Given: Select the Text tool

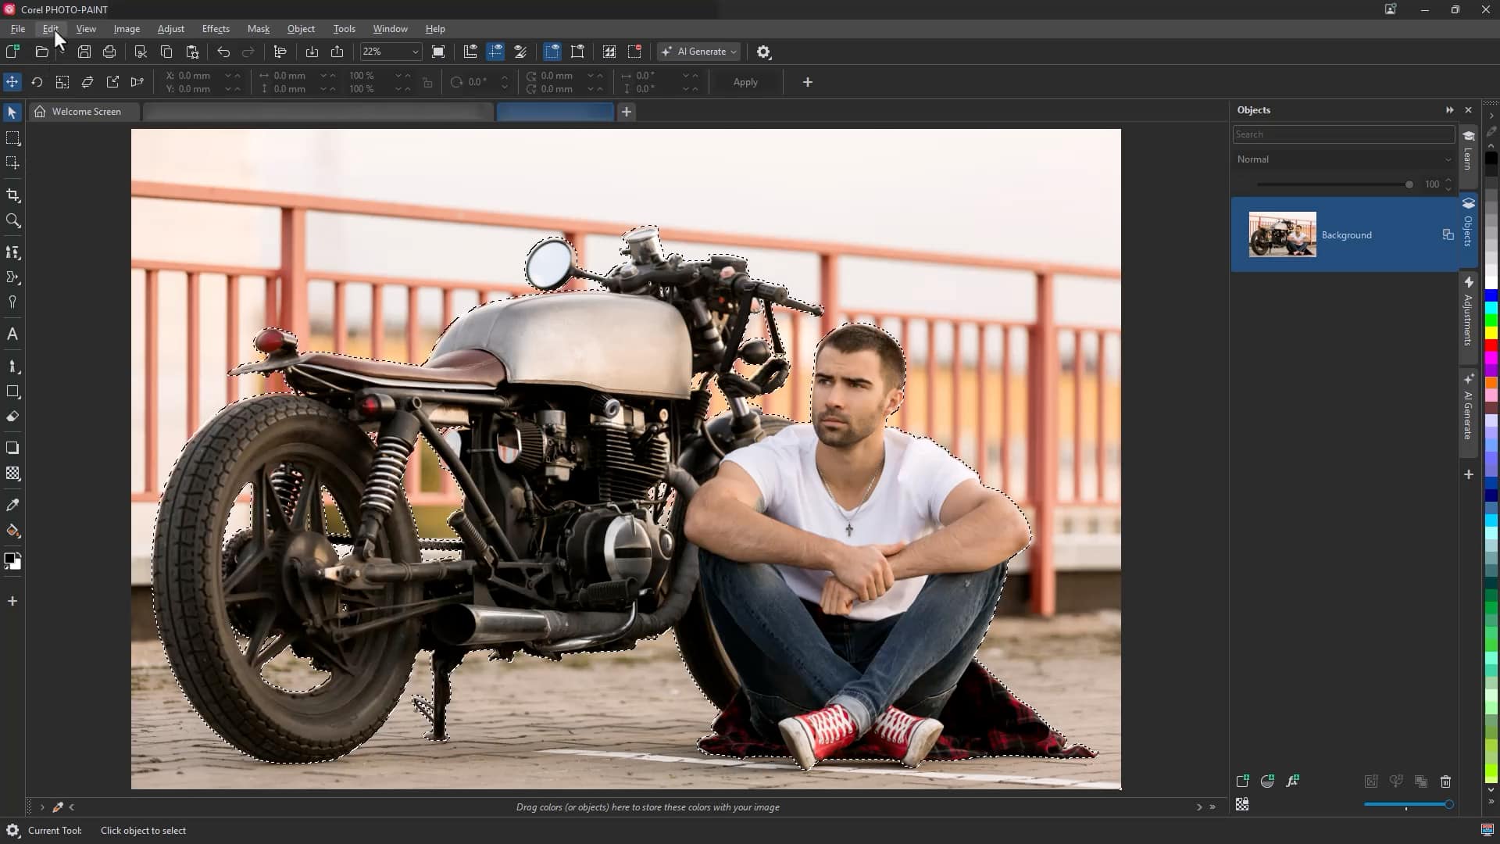Looking at the screenshot, I should pyautogui.click(x=12, y=334).
